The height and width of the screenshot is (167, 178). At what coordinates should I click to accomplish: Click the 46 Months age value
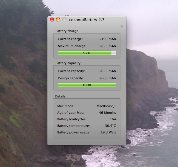(107, 113)
